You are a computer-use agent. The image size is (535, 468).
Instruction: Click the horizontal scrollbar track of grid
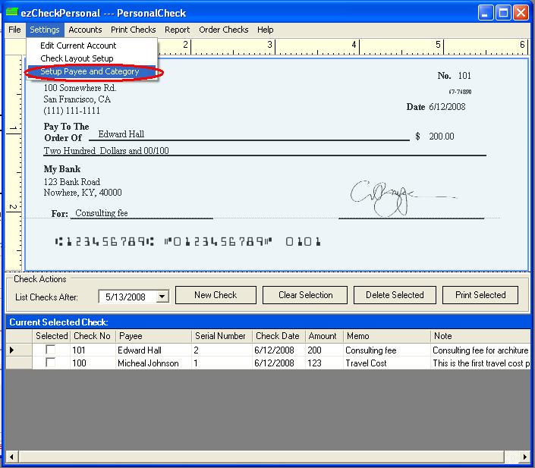coord(511,457)
